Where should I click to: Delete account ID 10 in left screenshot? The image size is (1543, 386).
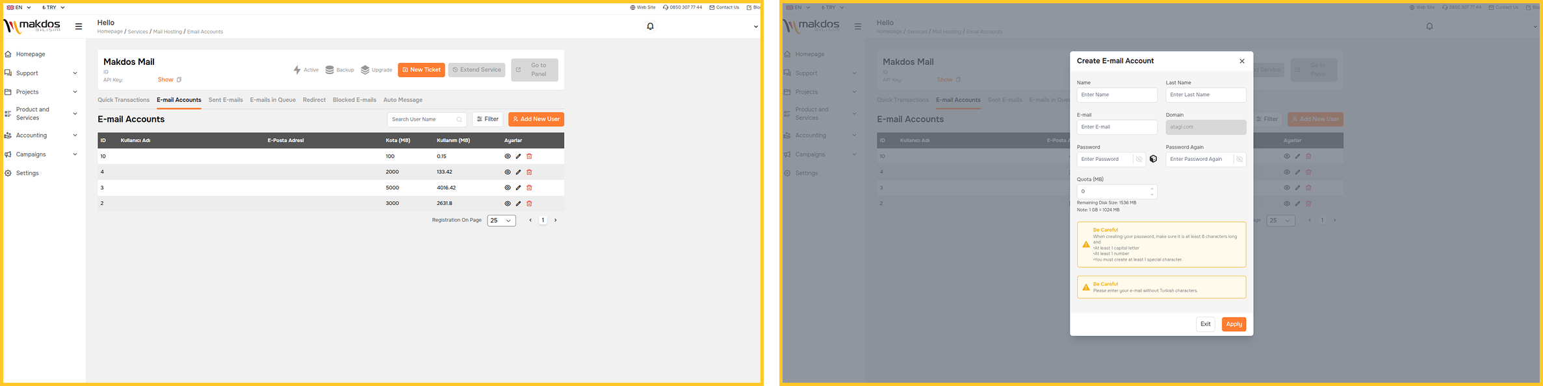tap(529, 156)
